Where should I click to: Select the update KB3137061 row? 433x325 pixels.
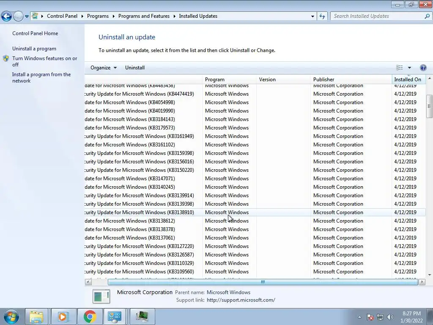[255, 238]
